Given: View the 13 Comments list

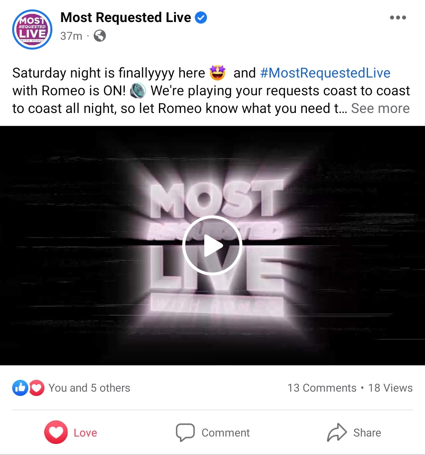Looking at the screenshot, I should 322,388.
